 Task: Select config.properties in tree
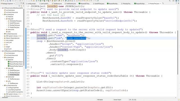click(x=13, y=88)
